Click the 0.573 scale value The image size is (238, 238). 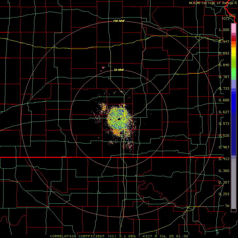coord(224,124)
